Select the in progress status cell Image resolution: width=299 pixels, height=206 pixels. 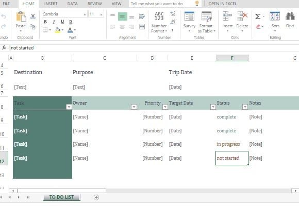[232, 144]
